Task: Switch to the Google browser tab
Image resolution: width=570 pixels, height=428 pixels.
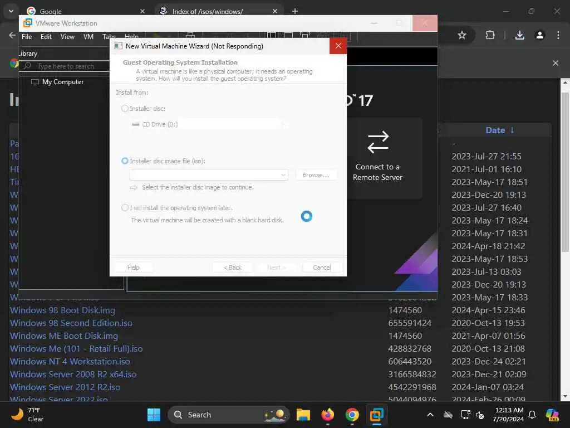Action: (x=83, y=11)
